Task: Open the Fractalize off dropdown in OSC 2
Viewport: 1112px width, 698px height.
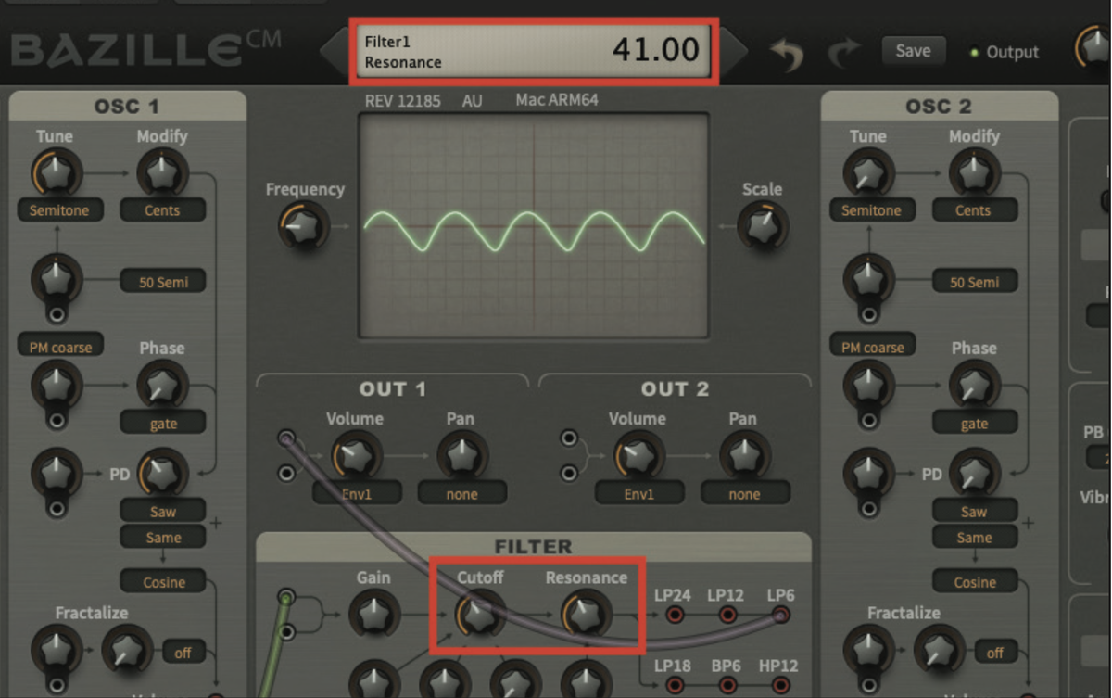Action: tap(994, 653)
